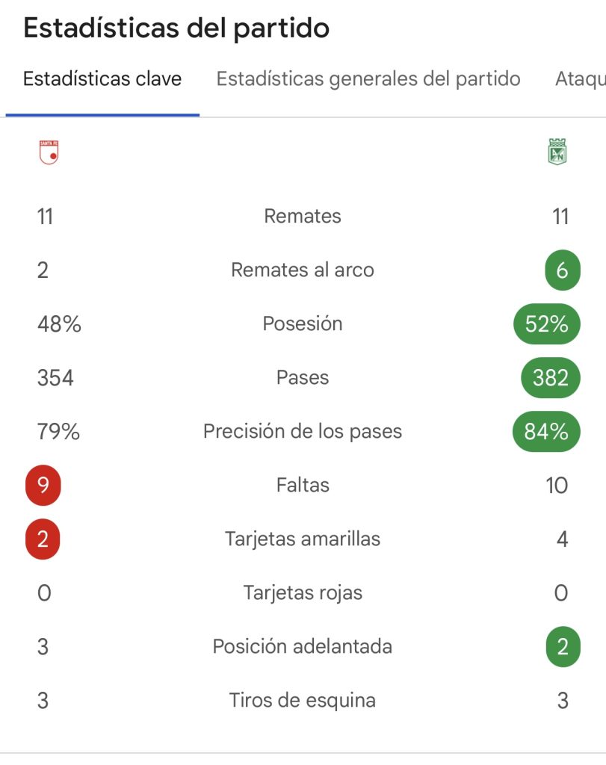
Task: Select the Tarjetas rojas row label
Action: [303, 592]
